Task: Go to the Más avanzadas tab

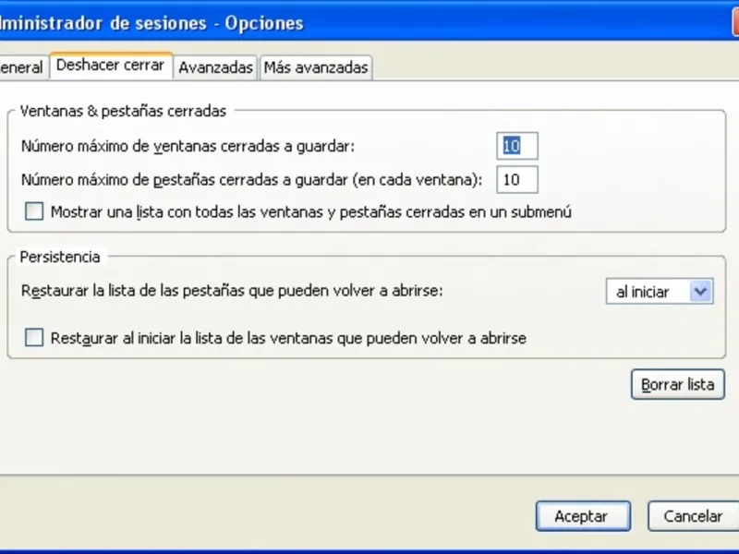Action: 316,67
